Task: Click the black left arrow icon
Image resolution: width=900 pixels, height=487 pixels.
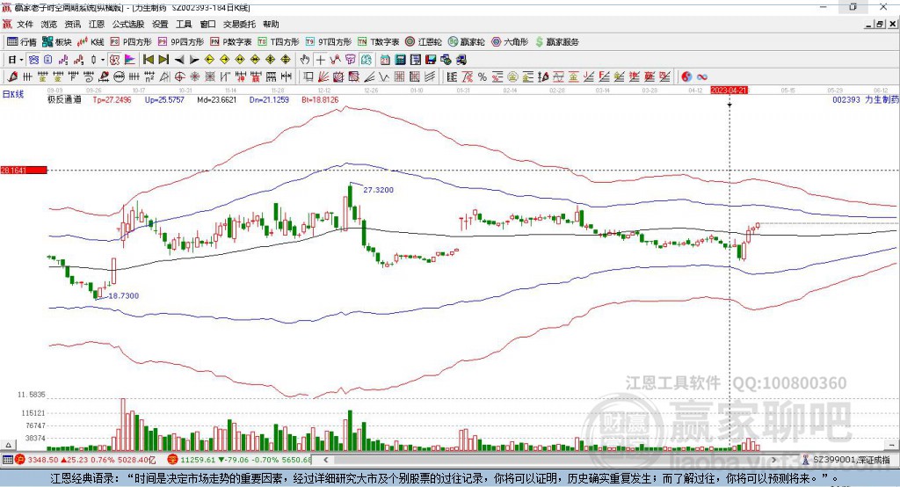Action: tap(179, 60)
